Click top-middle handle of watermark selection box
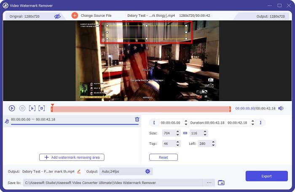This screenshot has width=295, height=192. pyautogui.click(x=147, y=26)
